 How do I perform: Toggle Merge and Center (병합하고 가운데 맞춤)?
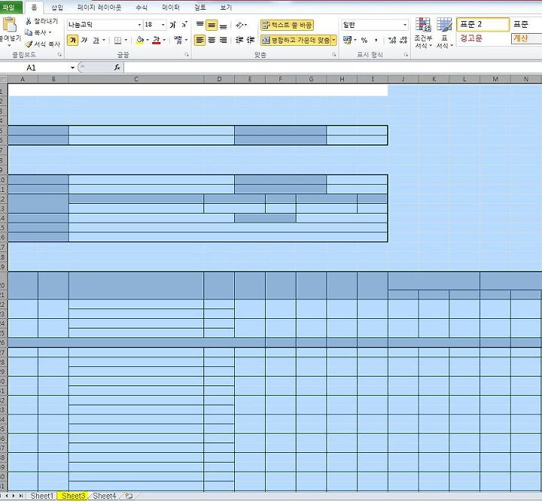pyautogui.click(x=296, y=40)
